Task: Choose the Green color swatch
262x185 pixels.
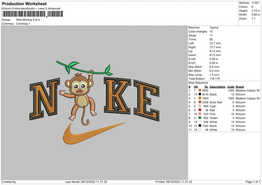Action: 200,118
